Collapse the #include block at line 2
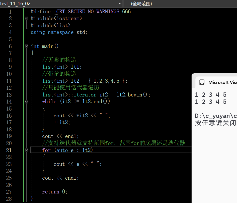The image size is (237, 203). (26, 19)
